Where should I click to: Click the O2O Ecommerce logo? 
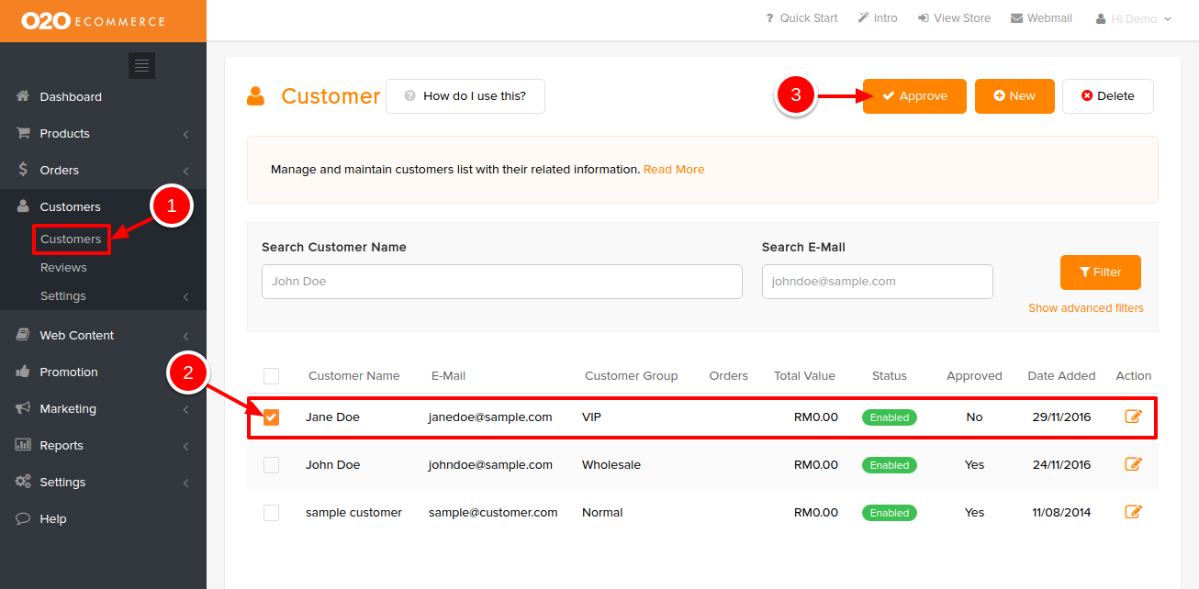[x=93, y=20]
